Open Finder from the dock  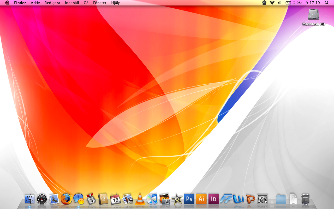(x=29, y=199)
